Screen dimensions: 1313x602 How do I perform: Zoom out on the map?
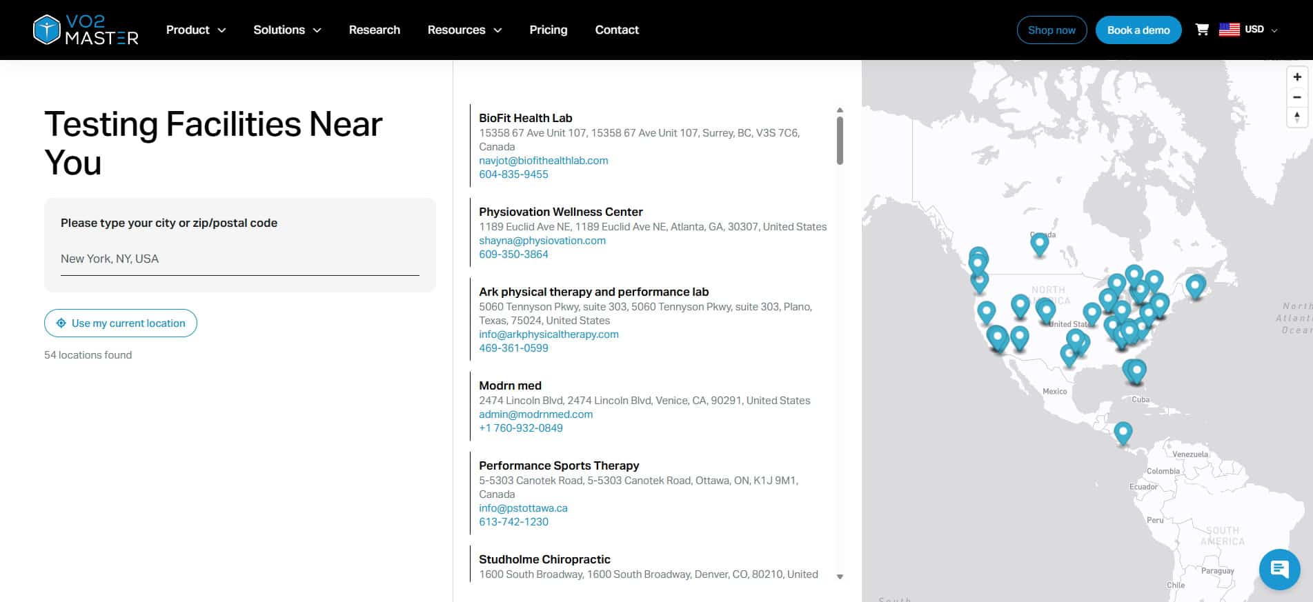point(1297,97)
